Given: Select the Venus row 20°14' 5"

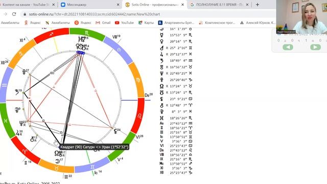Looking at the screenshot, I should pos(176,41).
